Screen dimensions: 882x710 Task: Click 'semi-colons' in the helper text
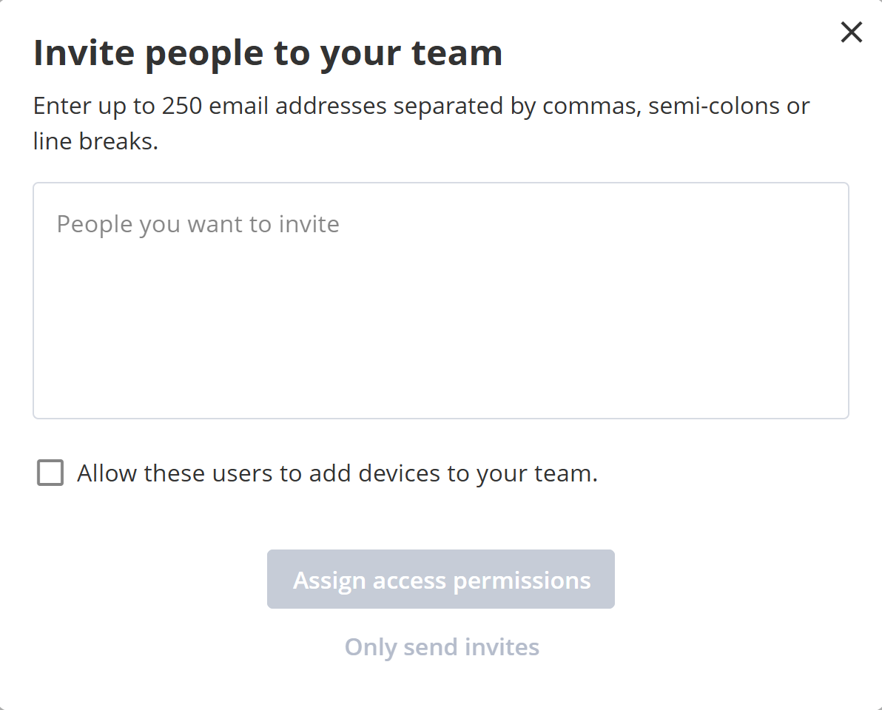click(713, 106)
